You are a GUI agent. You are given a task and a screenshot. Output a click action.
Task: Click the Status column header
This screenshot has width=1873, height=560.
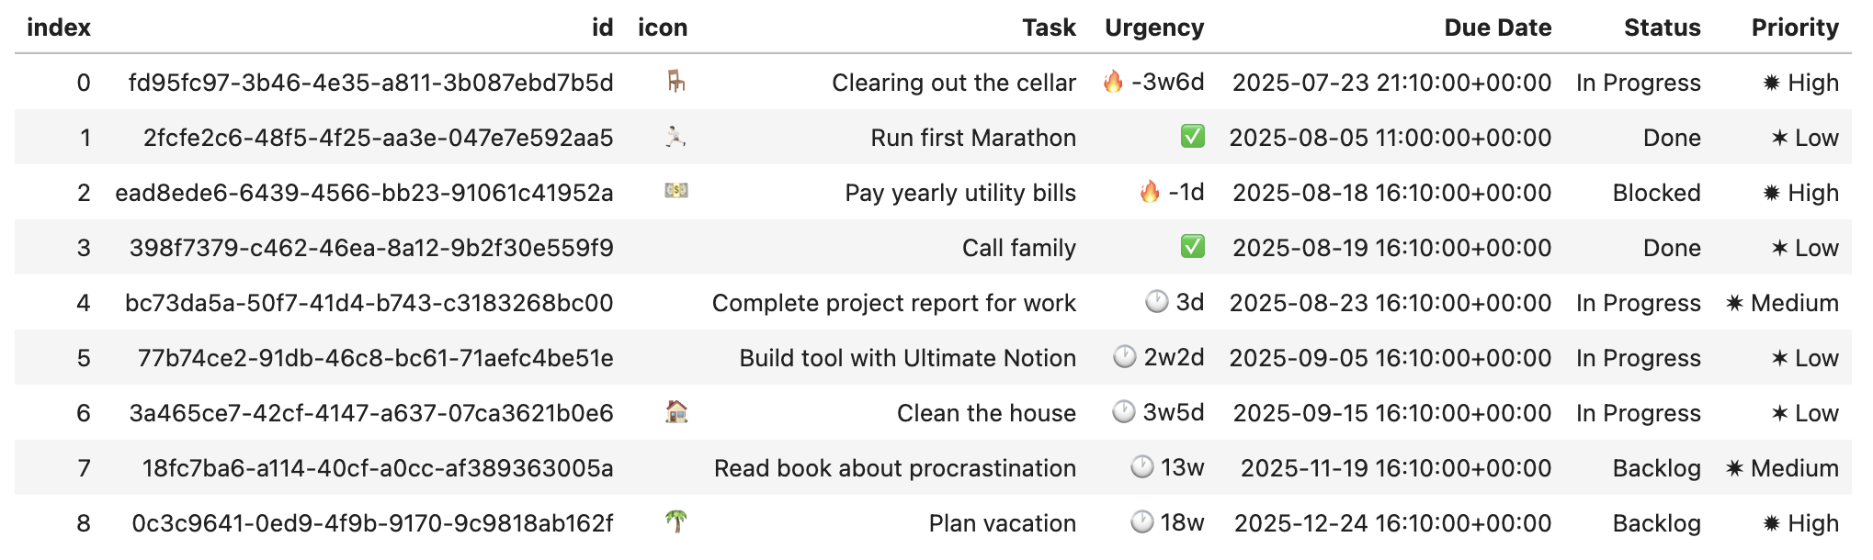click(1663, 28)
